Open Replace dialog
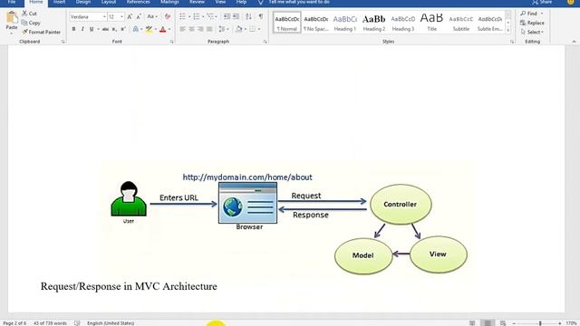This screenshot has height=326, width=580. point(532,23)
